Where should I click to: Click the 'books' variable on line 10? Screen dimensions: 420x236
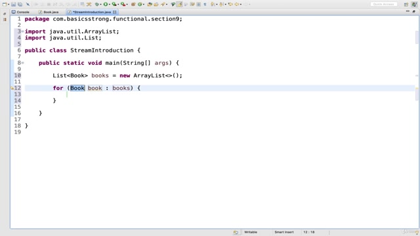point(100,75)
